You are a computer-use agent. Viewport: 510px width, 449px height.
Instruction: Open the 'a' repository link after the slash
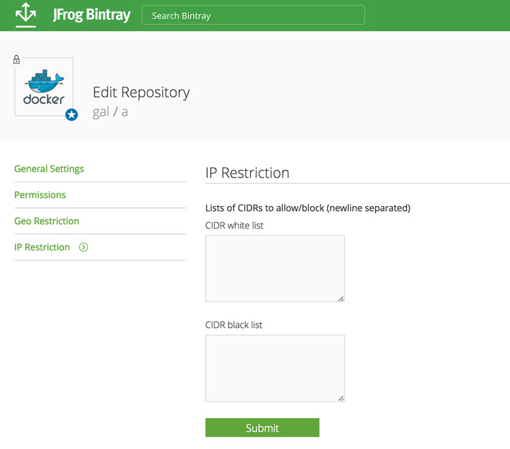tap(124, 112)
